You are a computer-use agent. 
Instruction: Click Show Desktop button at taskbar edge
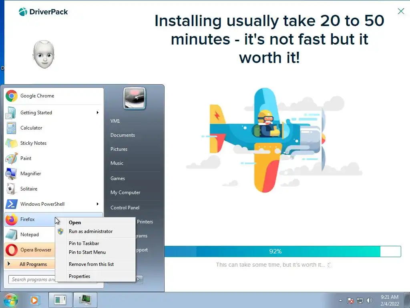click(408, 300)
